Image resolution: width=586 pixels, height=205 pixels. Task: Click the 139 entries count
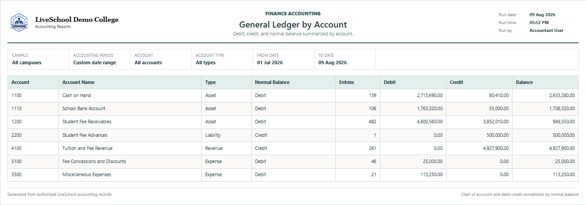click(372, 95)
